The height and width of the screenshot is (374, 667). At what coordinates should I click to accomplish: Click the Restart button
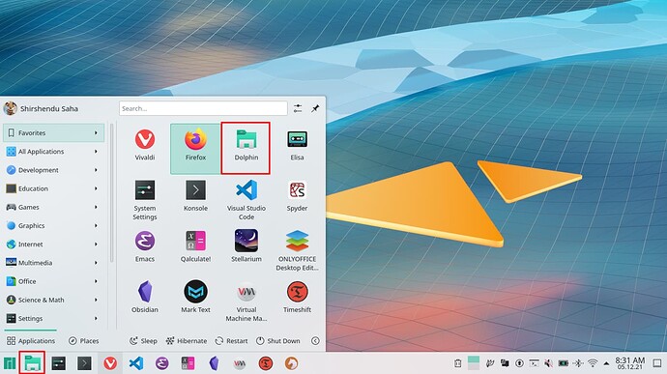pos(231,341)
